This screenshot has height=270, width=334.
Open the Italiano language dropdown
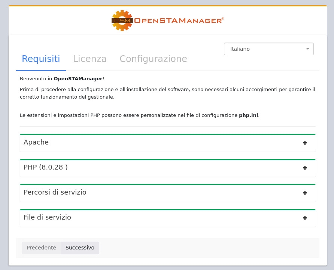[268, 49]
